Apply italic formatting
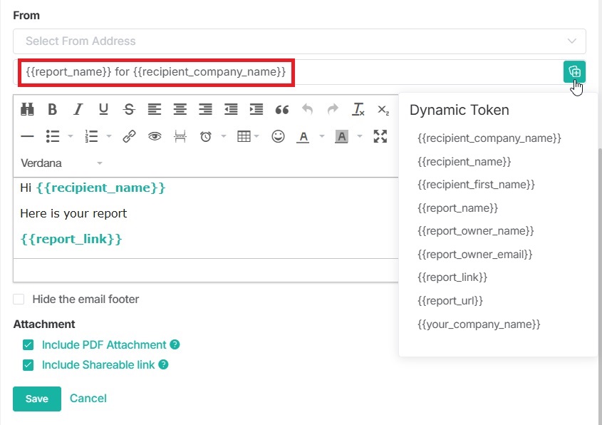 [x=78, y=109]
